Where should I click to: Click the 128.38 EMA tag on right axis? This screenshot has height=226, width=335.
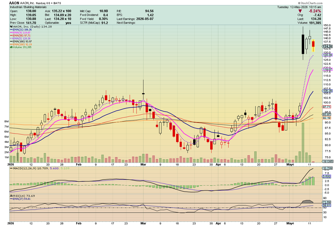point(327,55)
